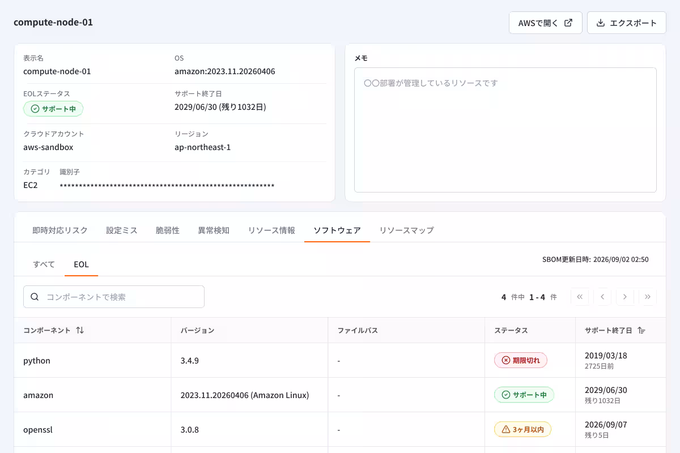This screenshot has height=453, width=680.
Task: Click the compute-node-01 page title
Action: point(53,23)
